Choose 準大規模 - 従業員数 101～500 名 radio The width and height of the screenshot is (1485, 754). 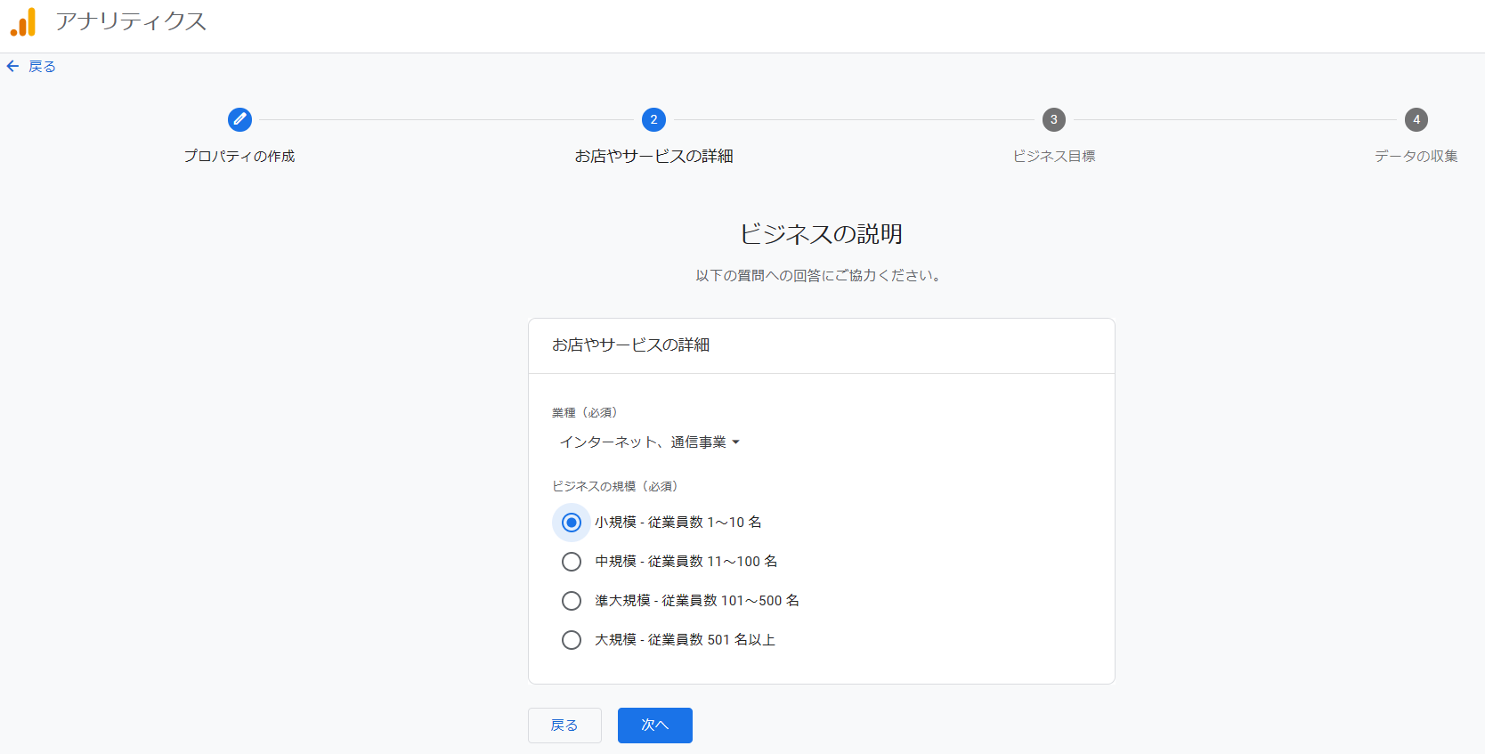click(x=572, y=601)
